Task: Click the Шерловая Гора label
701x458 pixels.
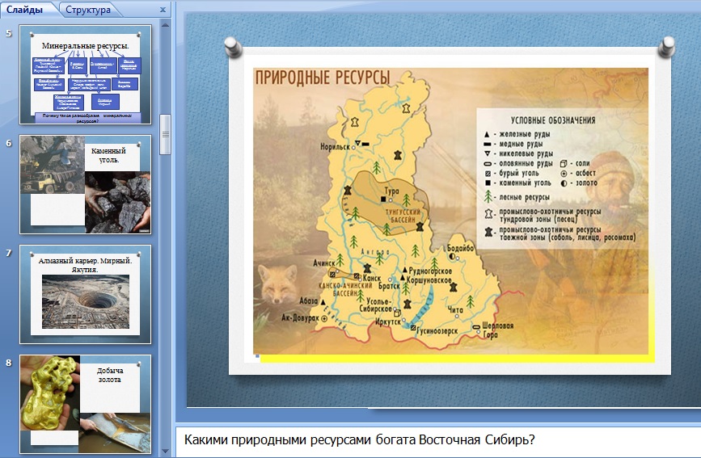Action: click(497, 330)
